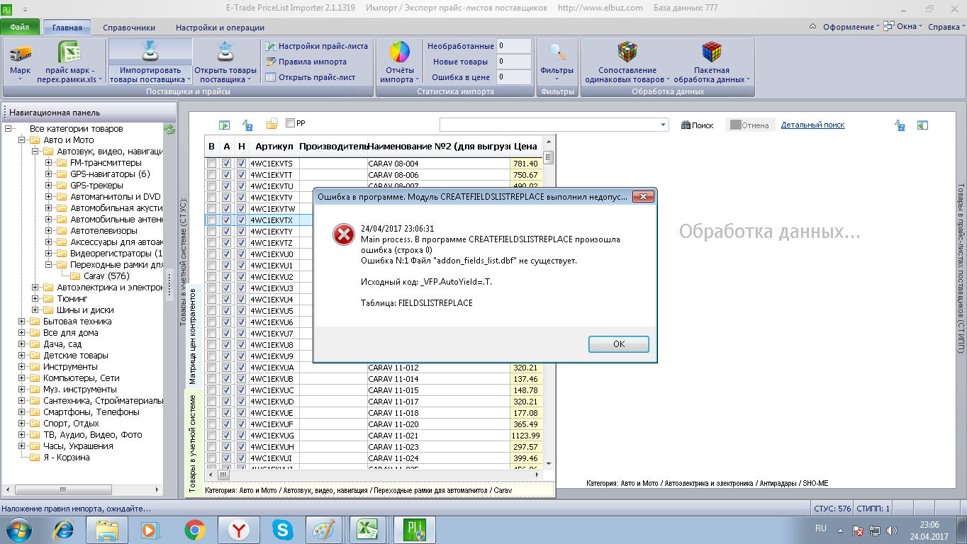Sort table by Цена column header
The height and width of the screenshot is (544, 967).
[525, 146]
